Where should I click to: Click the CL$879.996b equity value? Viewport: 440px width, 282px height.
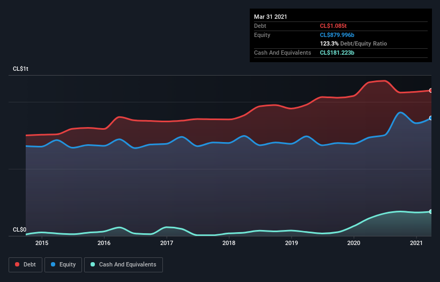[x=337, y=35]
